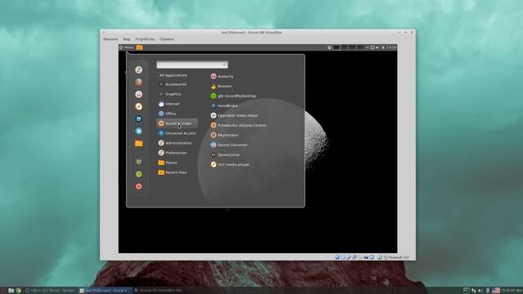The width and height of the screenshot is (523, 294).
Task: Open Brasero disc burner entry
Action: point(221,86)
